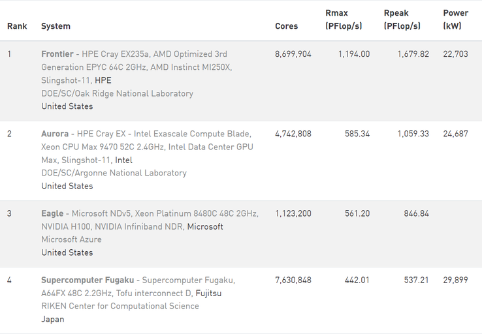Click United States under Eagle
Viewport: 482px width, 334px height.
coord(67,252)
